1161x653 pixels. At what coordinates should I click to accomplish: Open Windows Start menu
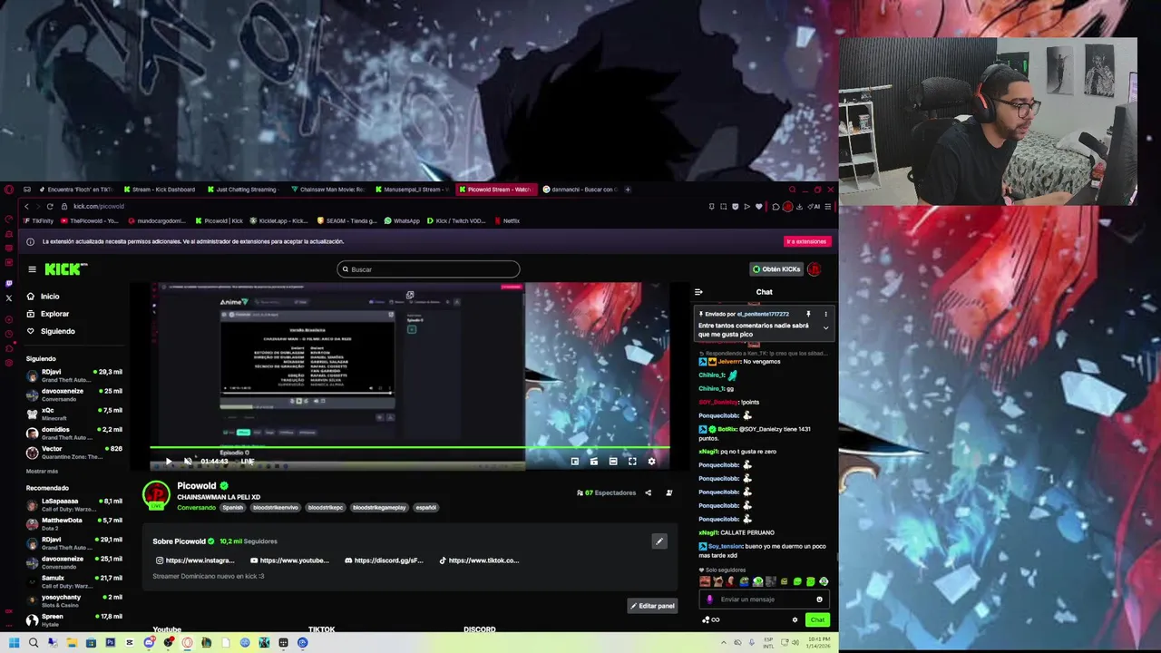[x=14, y=643]
